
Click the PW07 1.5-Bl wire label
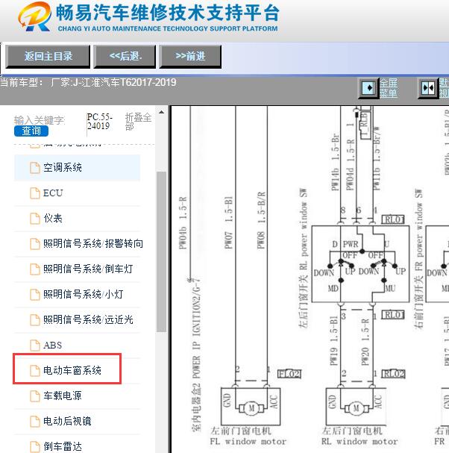pyautogui.click(x=229, y=222)
